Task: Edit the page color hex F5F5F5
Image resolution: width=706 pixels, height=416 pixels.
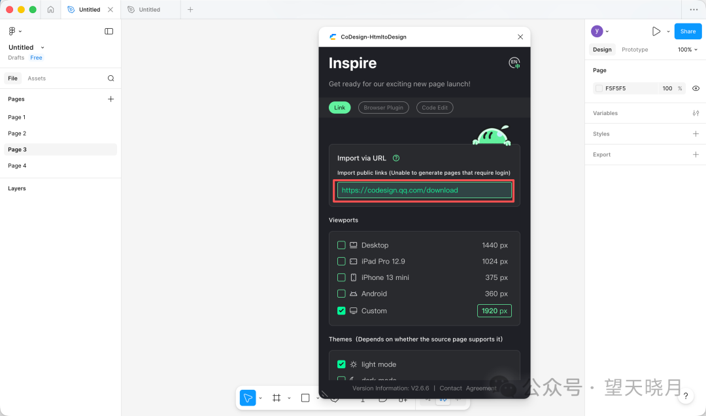Action: tap(616, 88)
